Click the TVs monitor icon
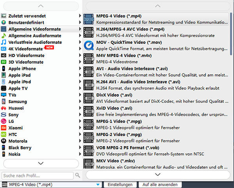Image resolution: width=234 pixels, height=188 pixels. coord(4,95)
